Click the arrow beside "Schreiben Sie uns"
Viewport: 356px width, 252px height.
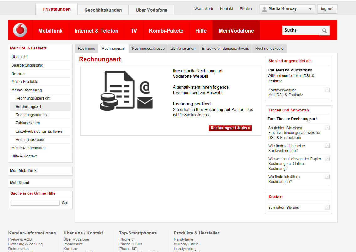(327, 207)
